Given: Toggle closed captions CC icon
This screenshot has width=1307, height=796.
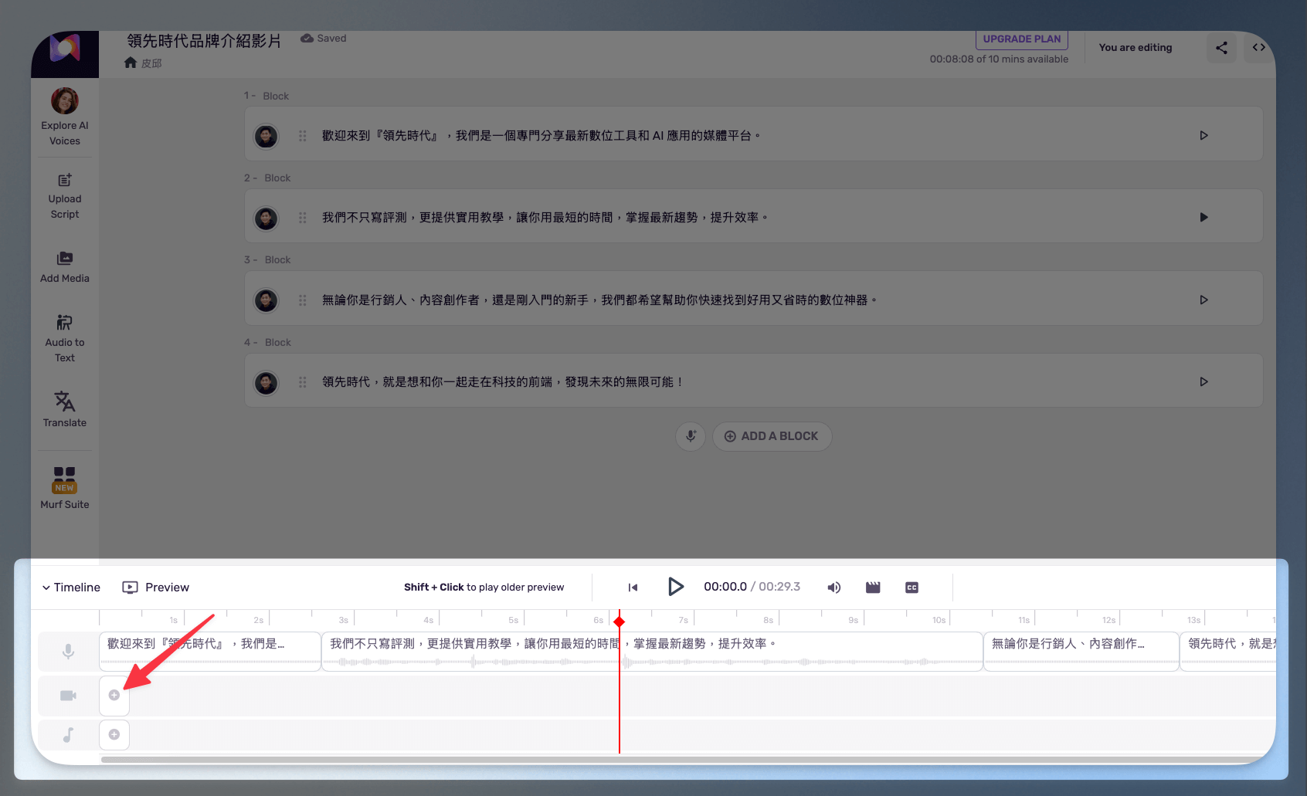Looking at the screenshot, I should [x=912, y=588].
